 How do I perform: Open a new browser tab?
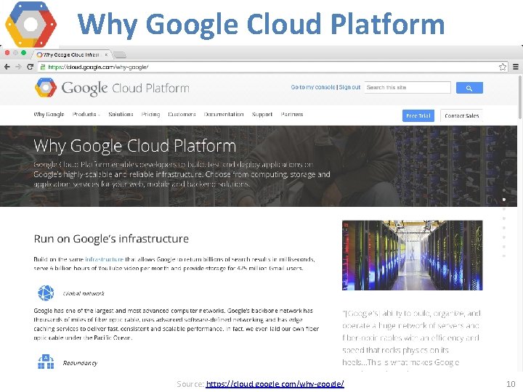pyautogui.click(x=119, y=54)
